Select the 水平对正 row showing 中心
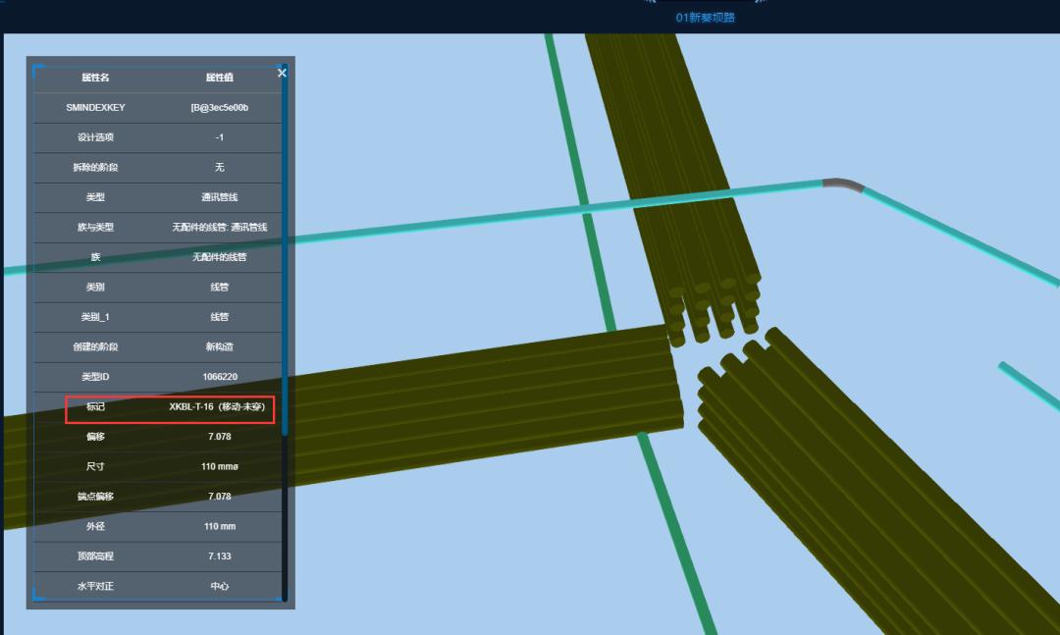The height and width of the screenshot is (635, 1060). [157, 586]
